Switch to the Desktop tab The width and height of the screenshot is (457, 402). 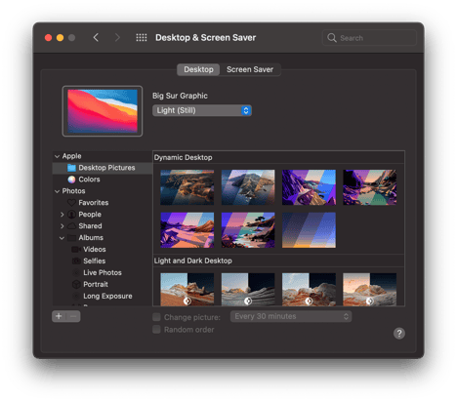[x=198, y=69]
